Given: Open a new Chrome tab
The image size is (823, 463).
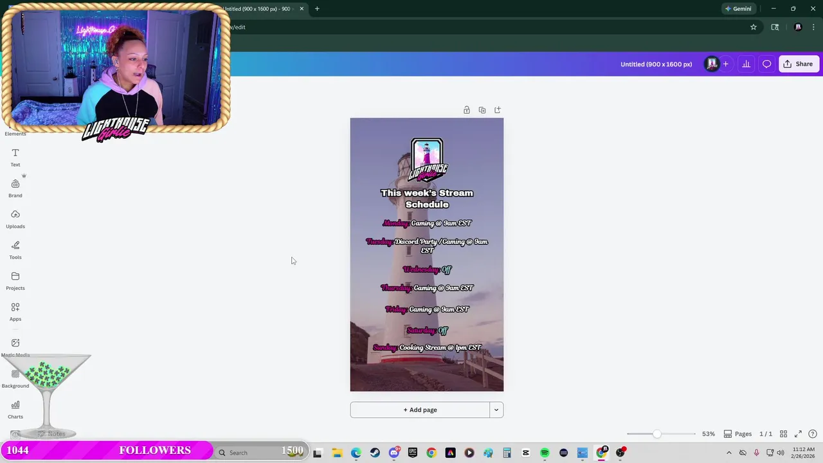Looking at the screenshot, I should 317,8.
